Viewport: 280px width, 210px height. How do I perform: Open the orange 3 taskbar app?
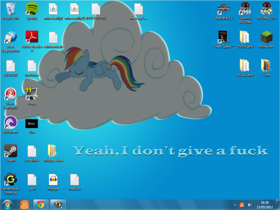(x=24, y=205)
